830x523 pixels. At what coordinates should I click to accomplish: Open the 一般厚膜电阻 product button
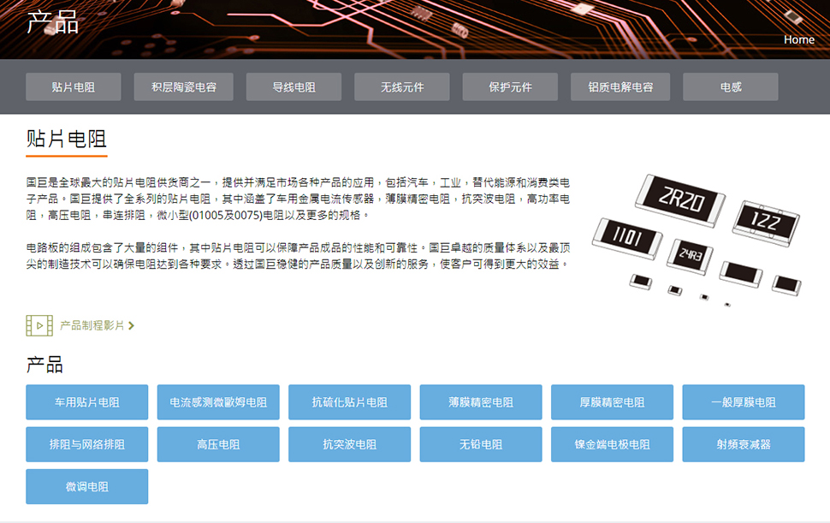(743, 402)
